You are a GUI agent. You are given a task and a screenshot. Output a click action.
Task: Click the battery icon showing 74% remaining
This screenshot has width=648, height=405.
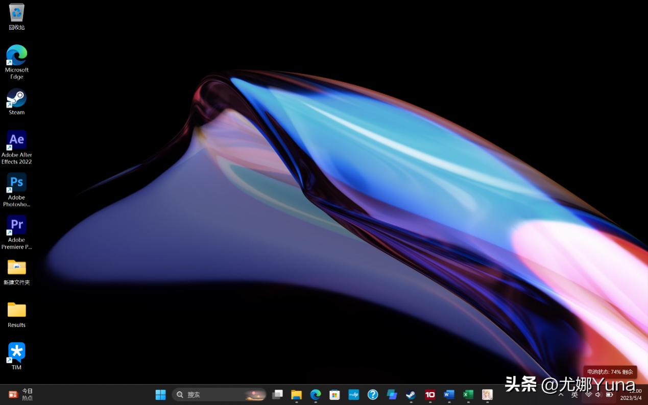[x=609, y=394]
